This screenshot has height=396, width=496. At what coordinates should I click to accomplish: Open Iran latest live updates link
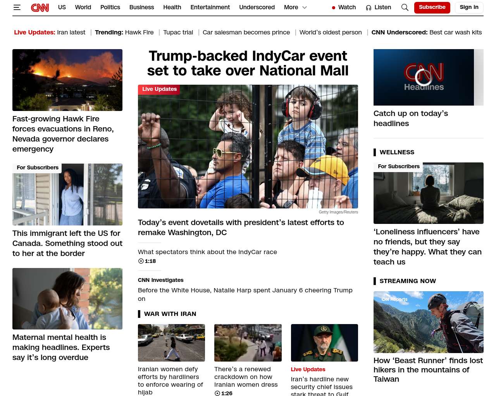pyautogui.click(x=71, y=32)
